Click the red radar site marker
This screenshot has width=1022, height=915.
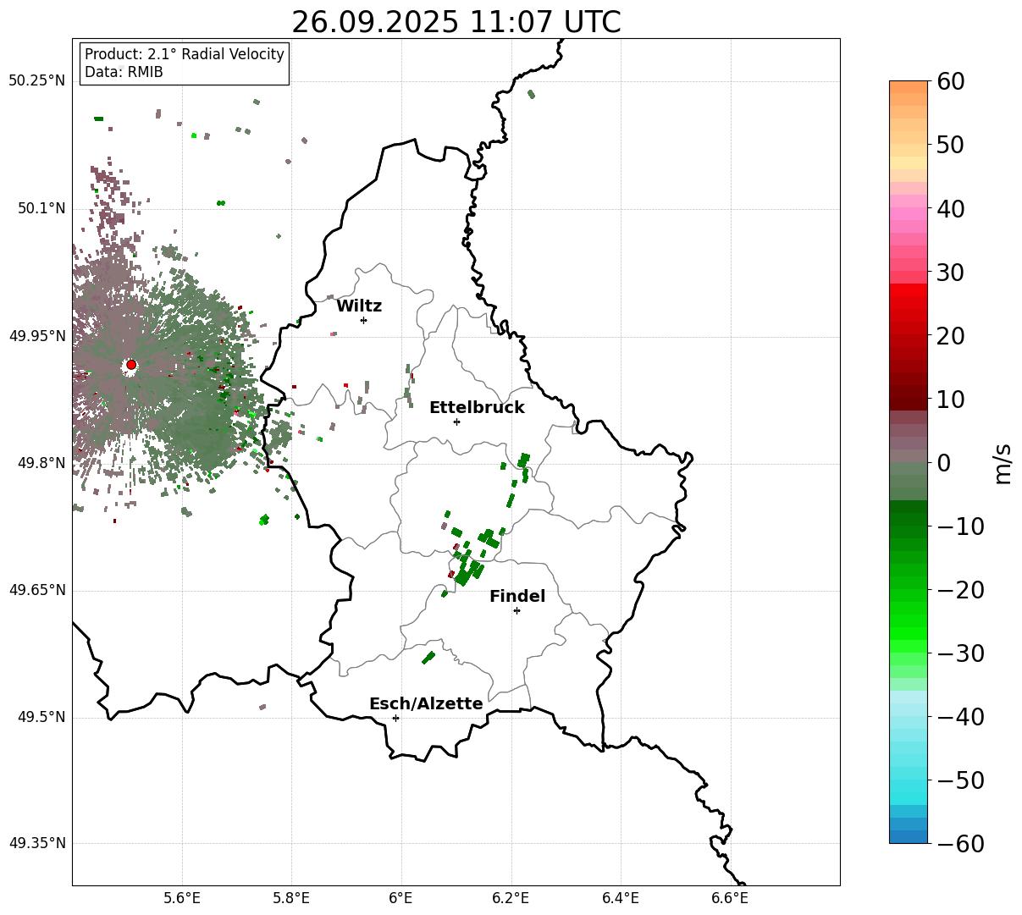click(x=131, y=365)
